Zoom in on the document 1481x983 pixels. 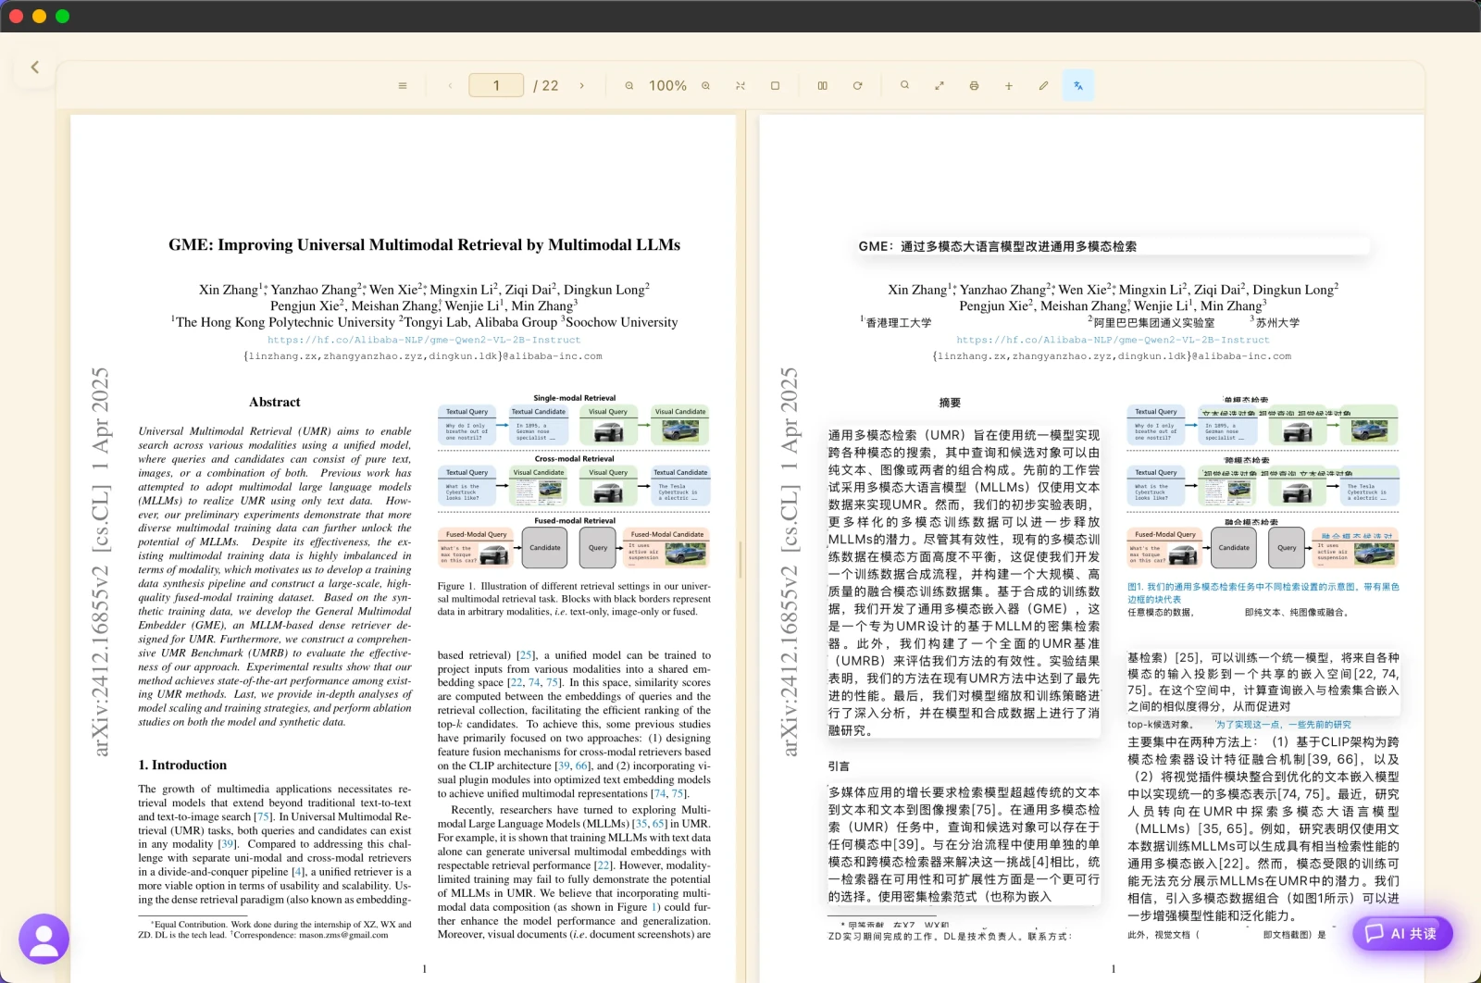click(x=706, y=86)
